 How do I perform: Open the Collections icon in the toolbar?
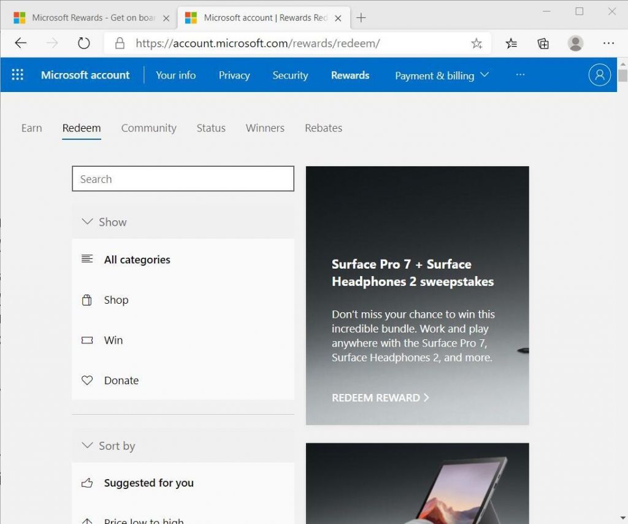point(543,43)
